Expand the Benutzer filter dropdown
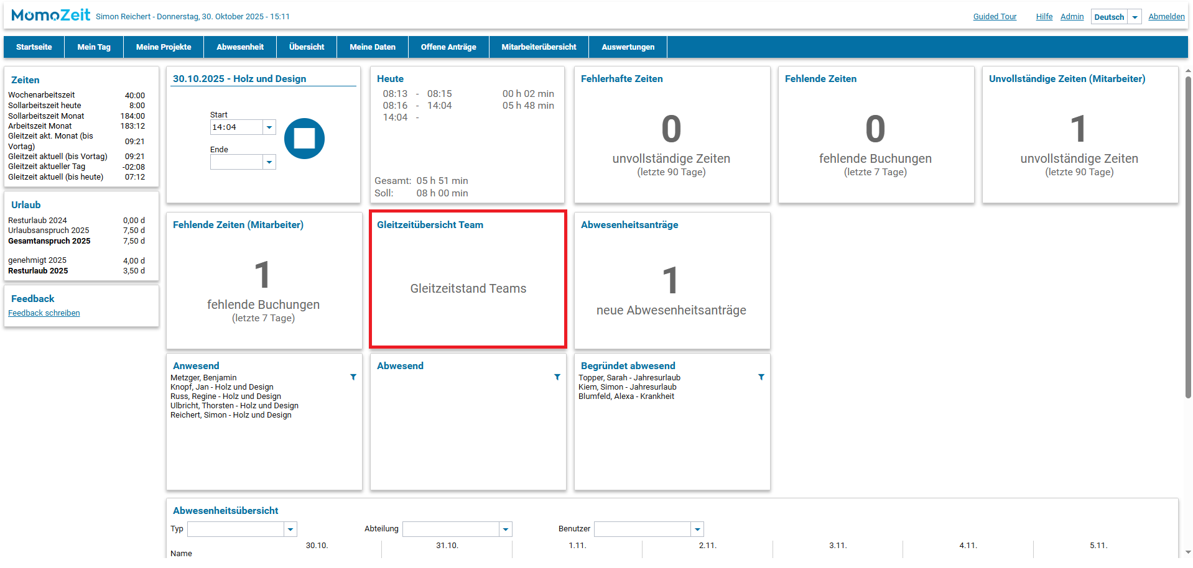The width and height of the screenshot is (1193, 568). [697, 529]
